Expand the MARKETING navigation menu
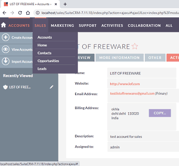Image resolution: width=179 pixels, height=166 pixels. tap(62, 25)
